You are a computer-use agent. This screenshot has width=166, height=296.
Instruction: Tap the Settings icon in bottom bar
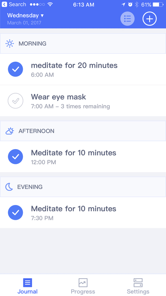tap(138, 283)
